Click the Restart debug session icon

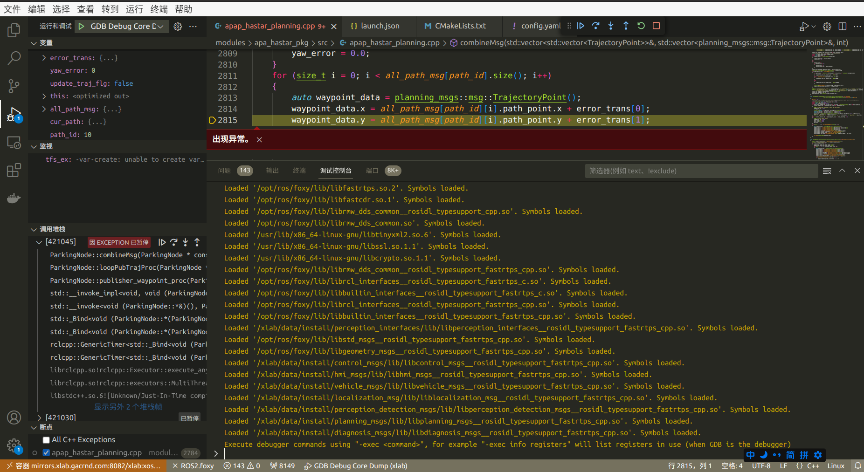[x=641, y=26]
